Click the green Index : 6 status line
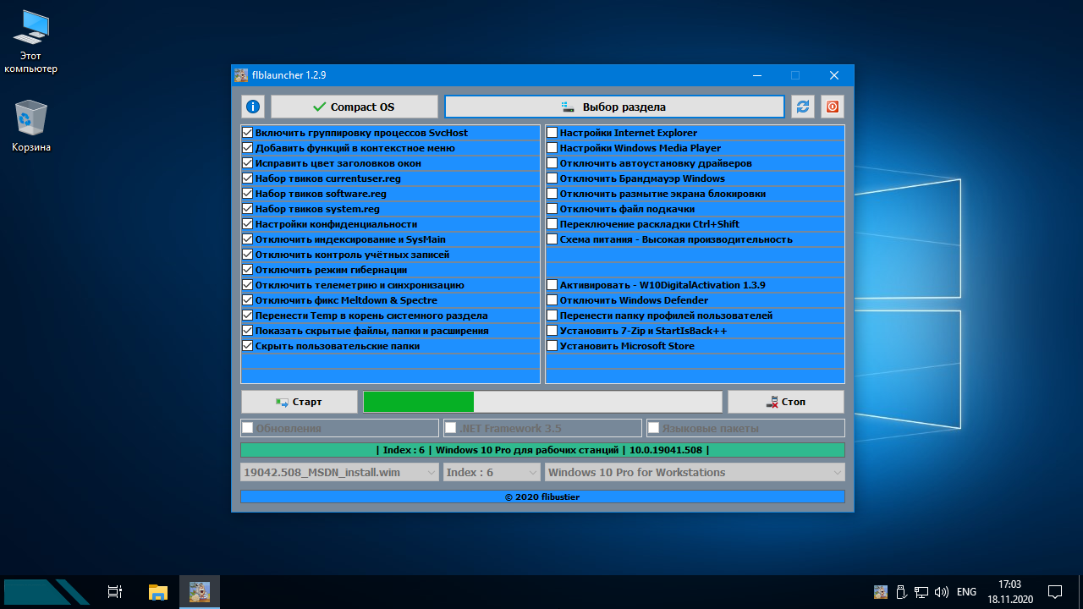 [542, 450]
